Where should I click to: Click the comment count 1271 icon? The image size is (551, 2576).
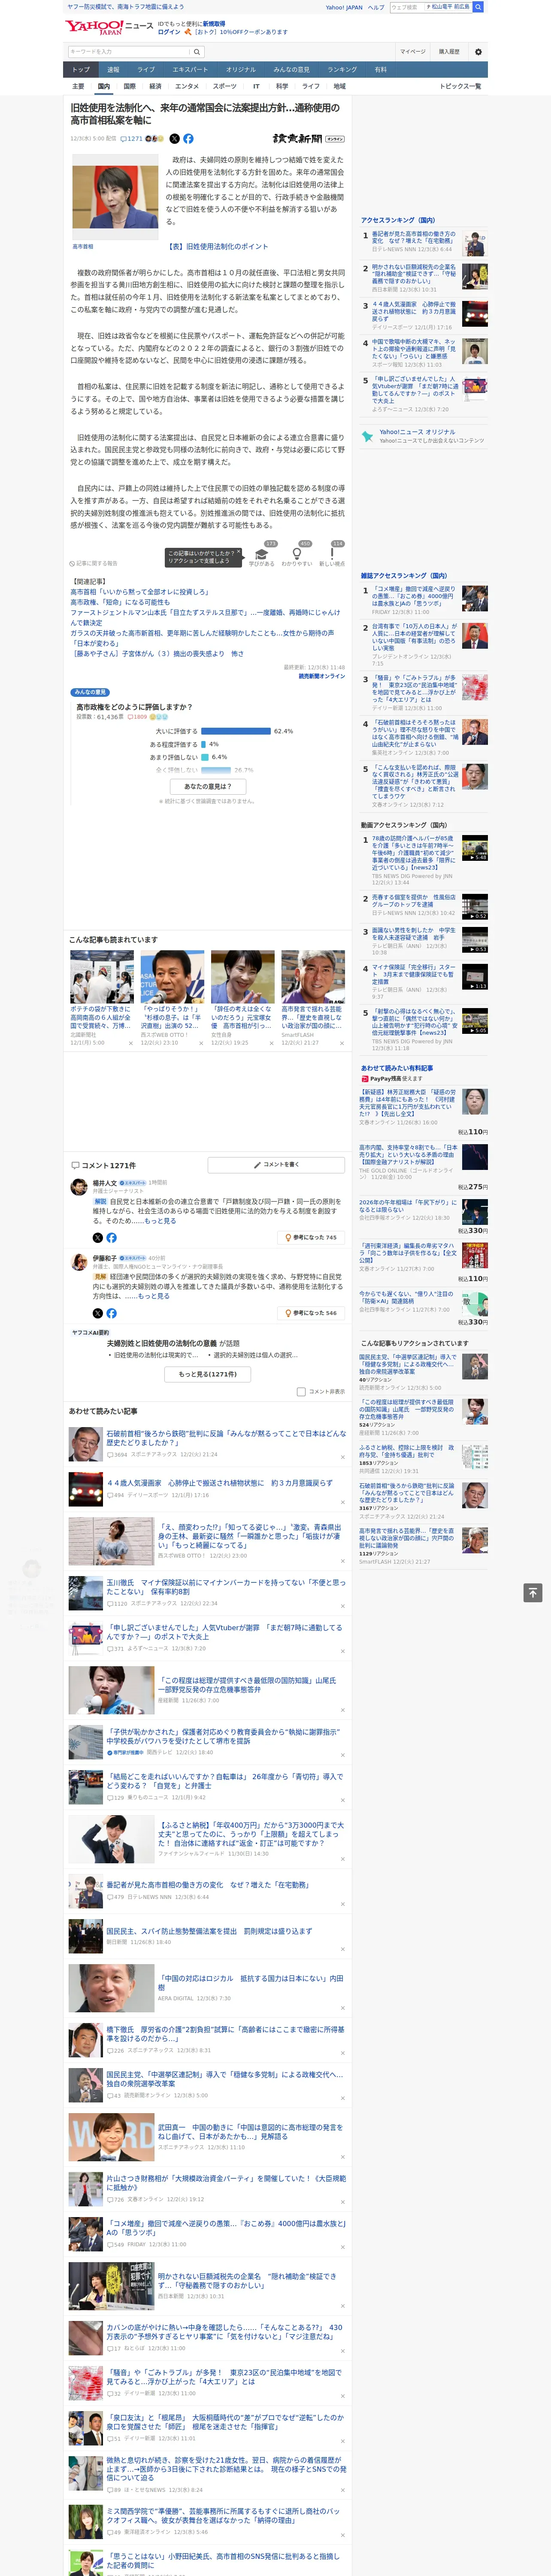[131, 139]
